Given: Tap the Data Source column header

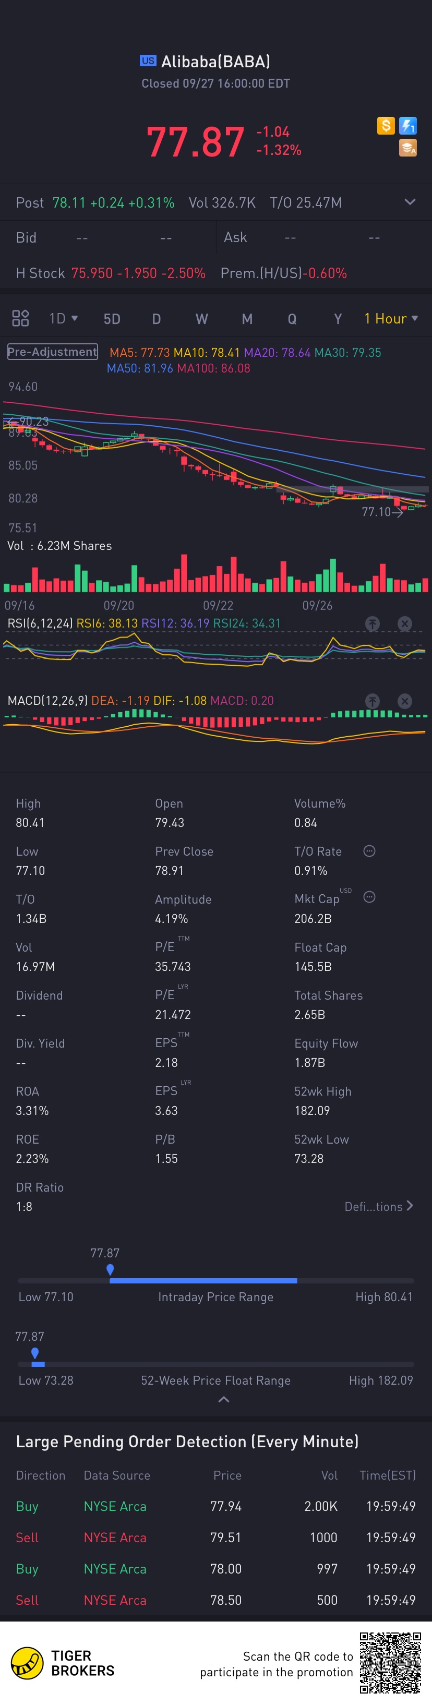Looking at the screenshot, I should (x=116, y=1475).
